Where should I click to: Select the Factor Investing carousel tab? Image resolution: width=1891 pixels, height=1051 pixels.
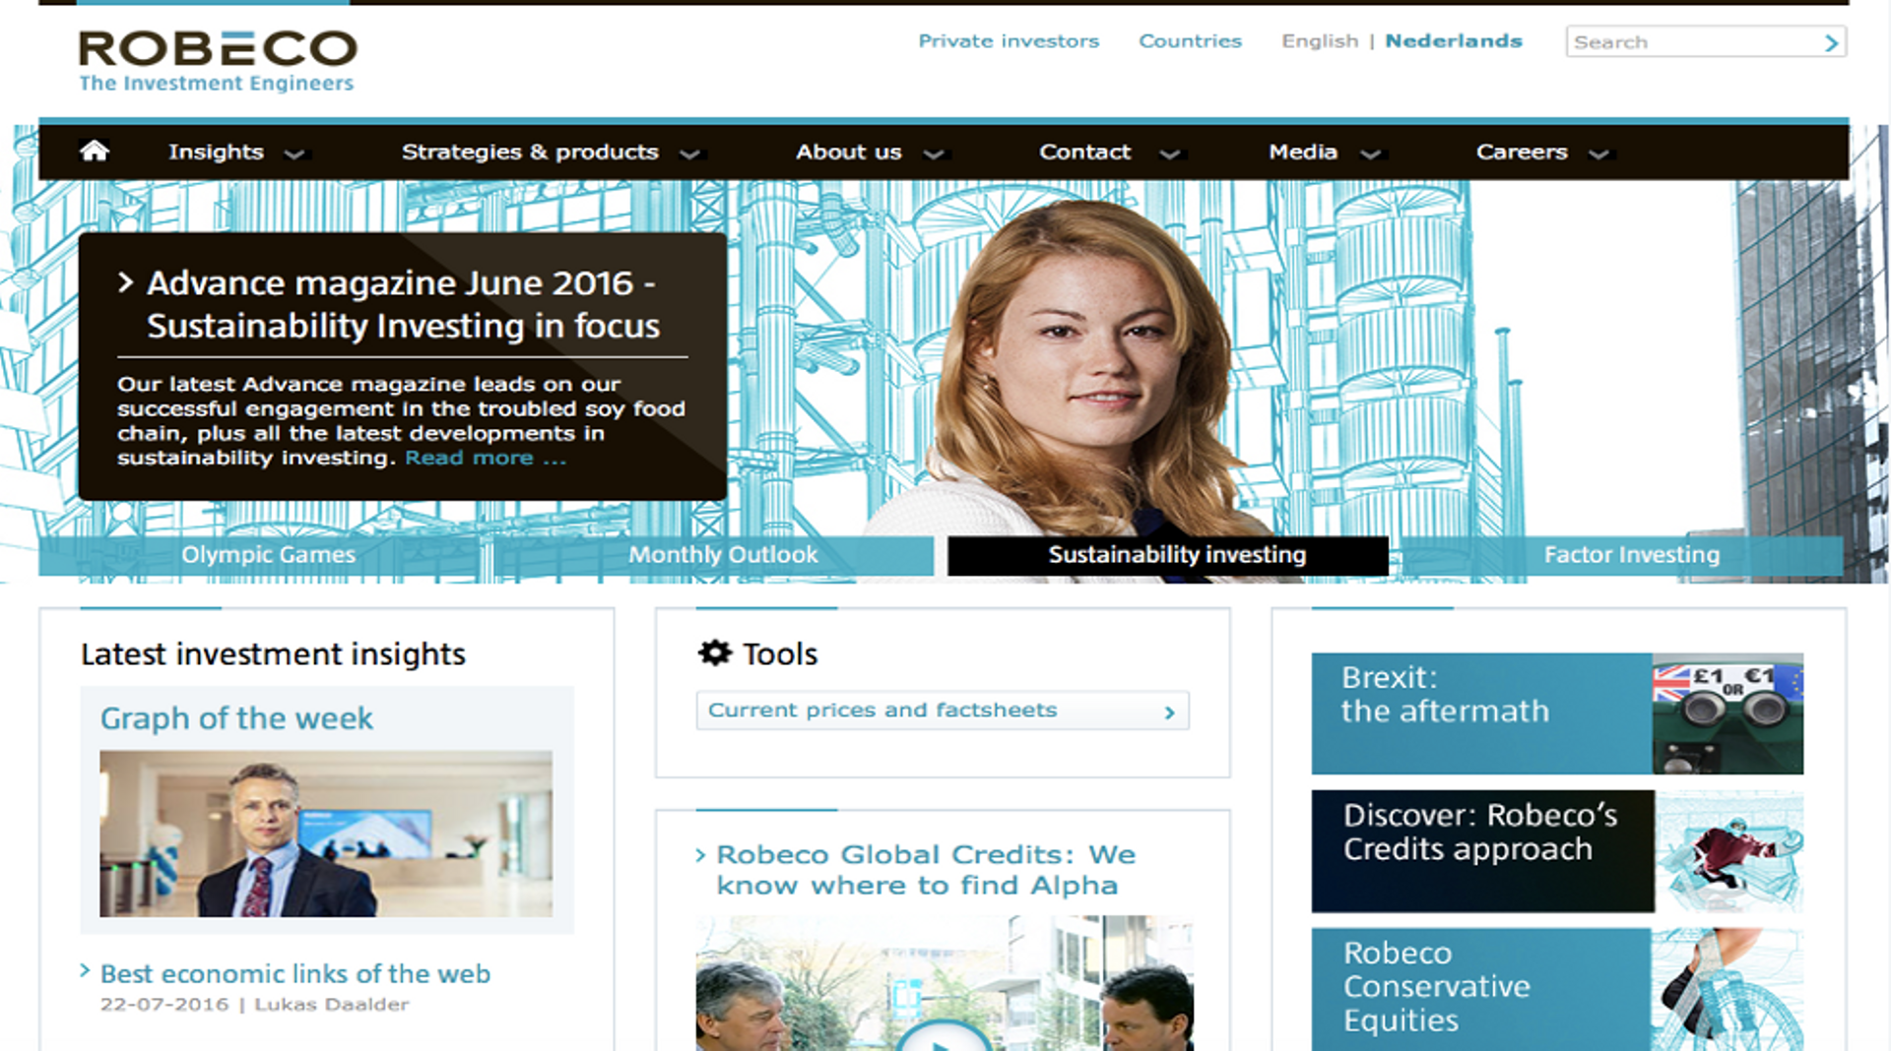pyautogui.click(x=1631, y=554)
